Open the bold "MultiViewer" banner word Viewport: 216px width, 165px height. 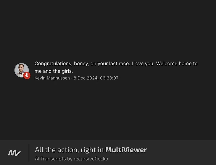coord(126,150)
